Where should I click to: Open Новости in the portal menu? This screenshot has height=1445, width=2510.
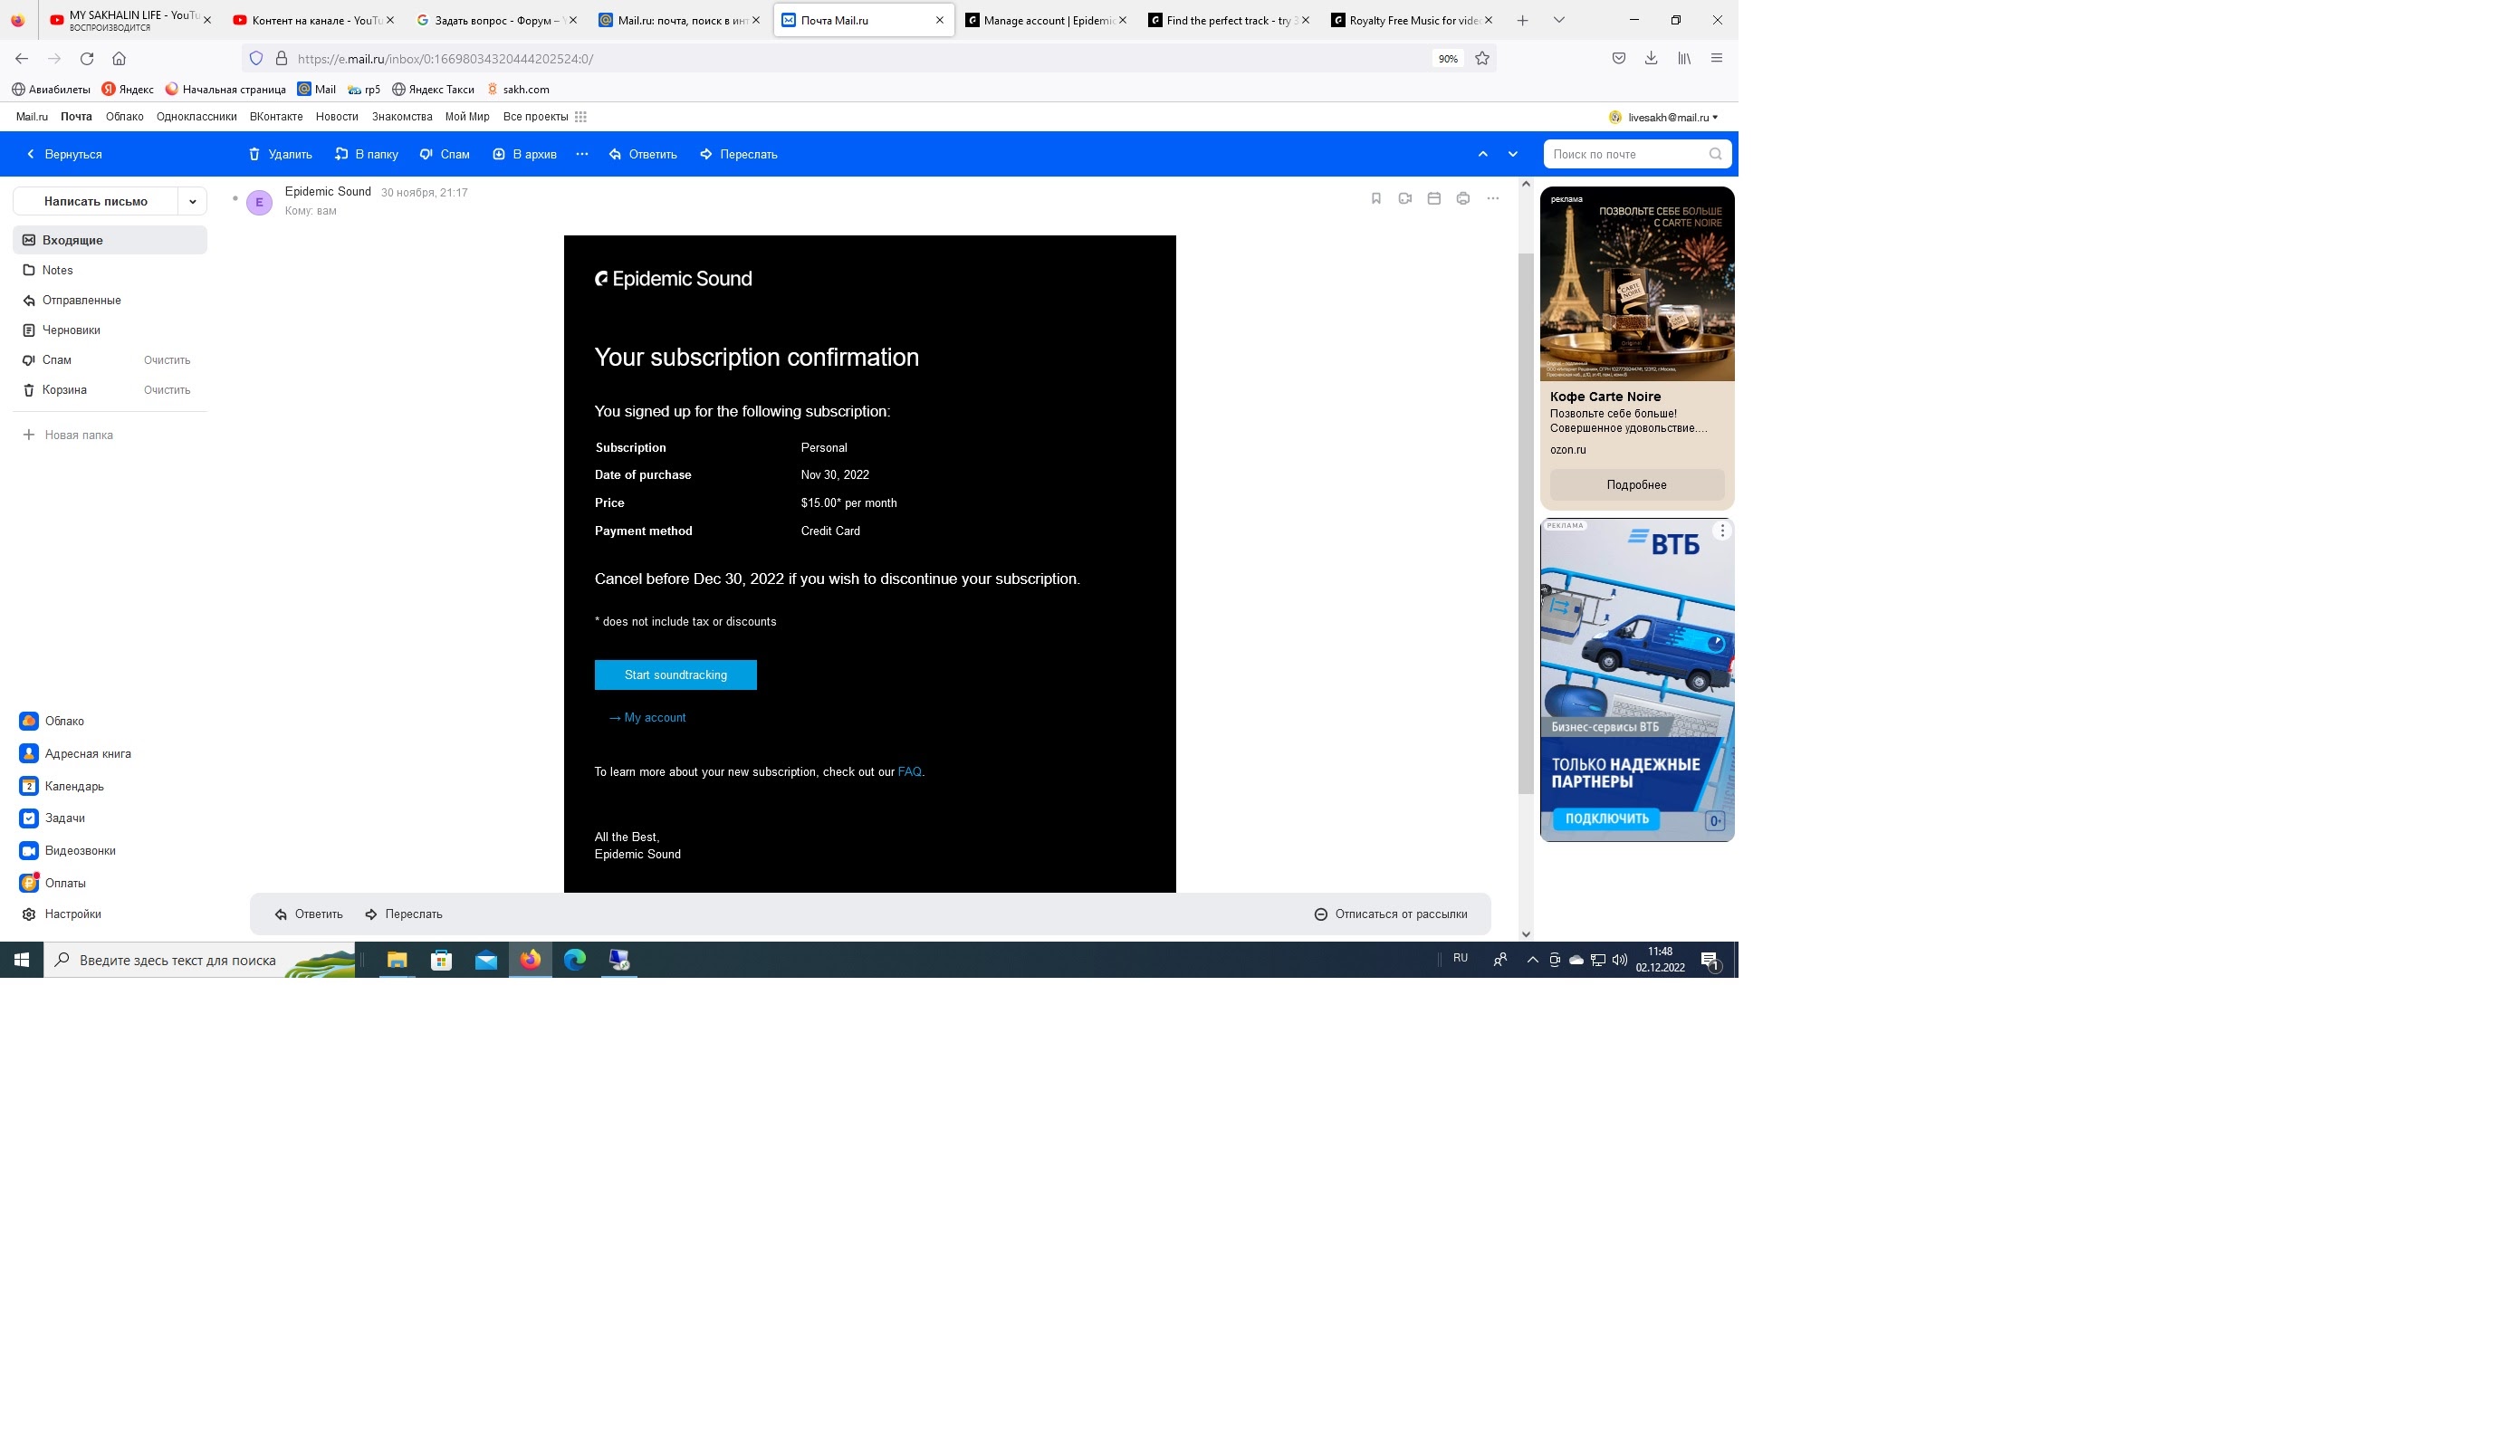click(337, 117)
